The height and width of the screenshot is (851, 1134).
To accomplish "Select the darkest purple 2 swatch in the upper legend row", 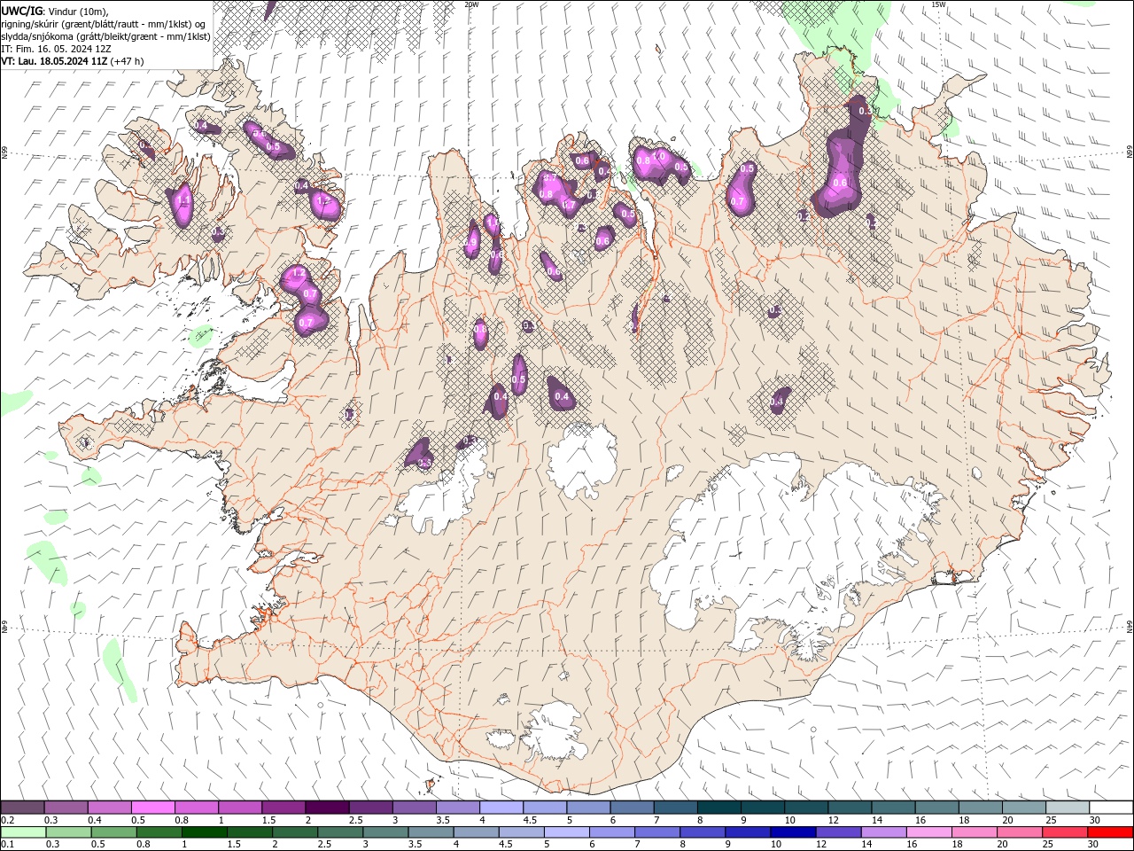I will pos(327,808).
